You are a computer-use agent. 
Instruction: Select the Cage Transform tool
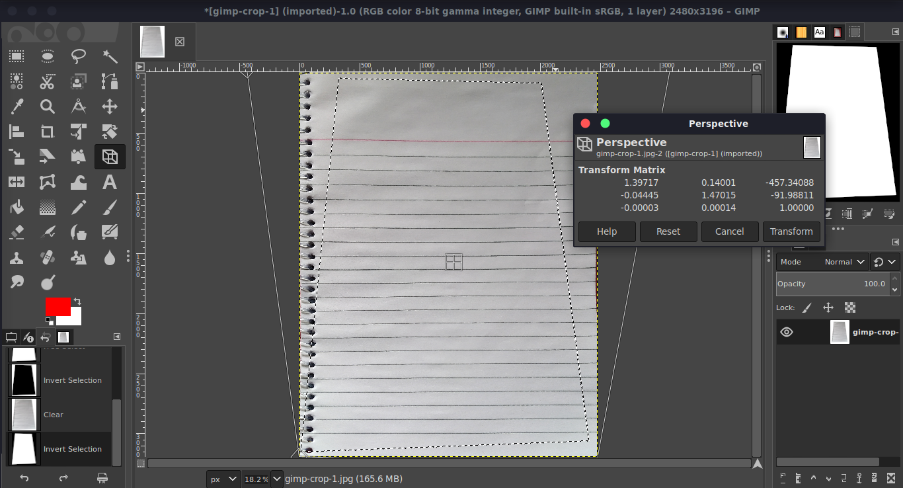48,182
